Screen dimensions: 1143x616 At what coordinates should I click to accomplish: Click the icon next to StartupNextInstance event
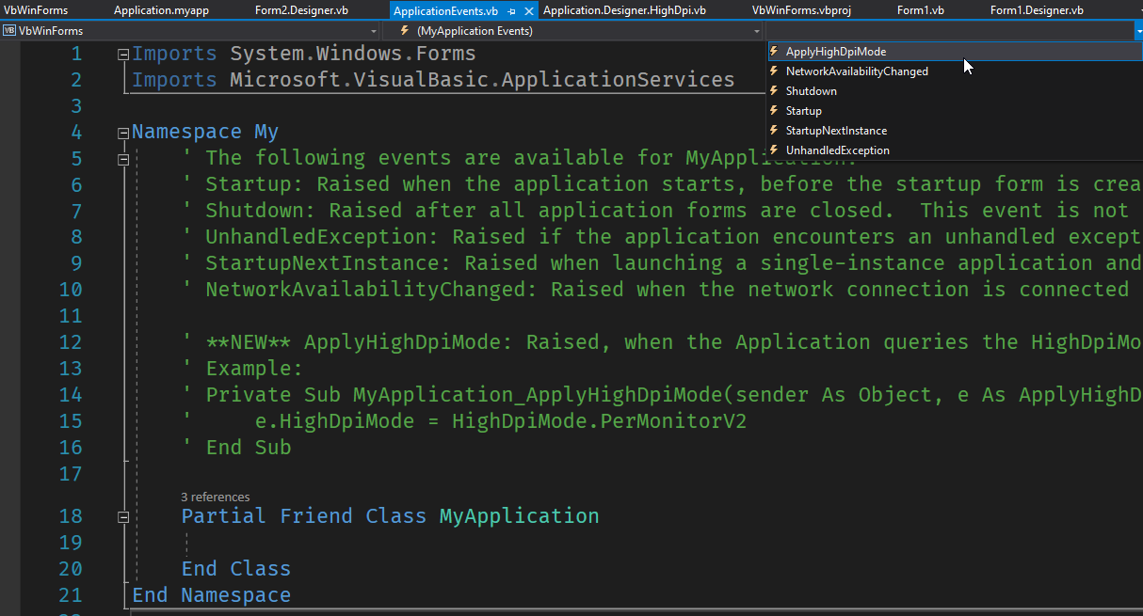(x=774, y=130)
